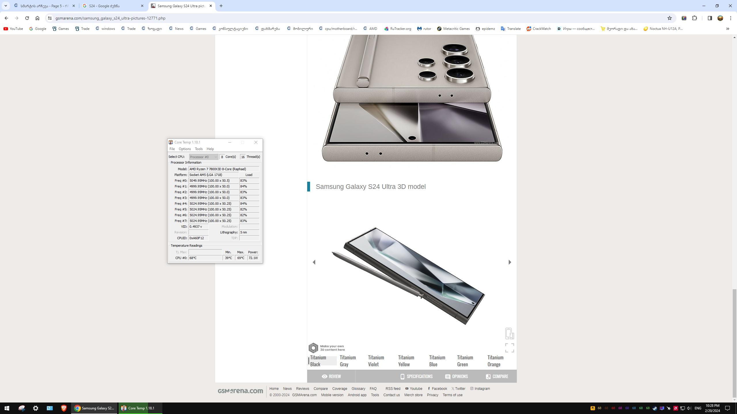Open tab search dropdown arrow
This screenshot has height=414, width=737.
coord(5,6)
